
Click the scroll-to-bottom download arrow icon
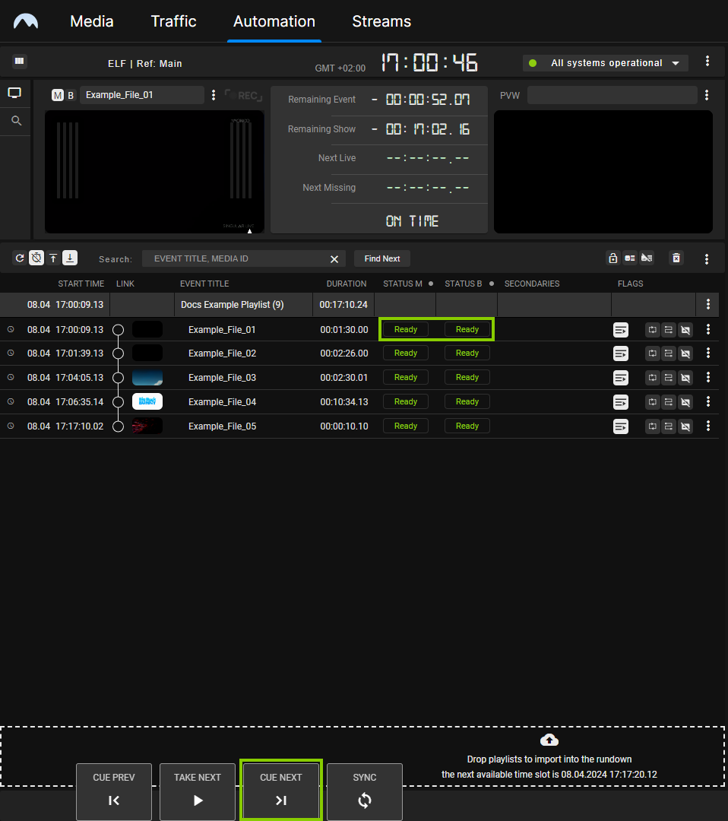pyautogui.click(x=69, y=258)
